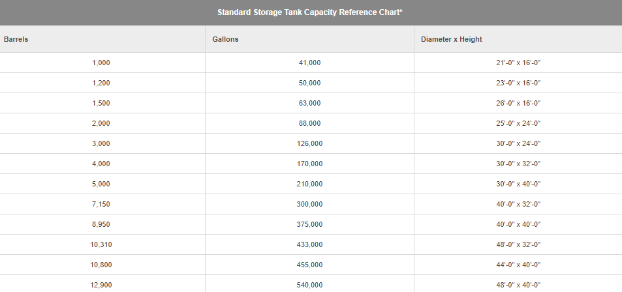
Task: Select the 7,150 barrels cell
Action: tap(102, 204)
